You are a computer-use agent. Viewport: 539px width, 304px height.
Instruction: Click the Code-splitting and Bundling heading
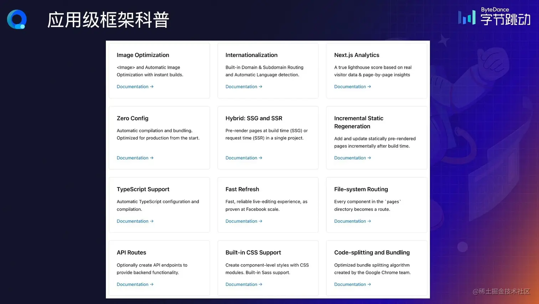click(x=372, y=252)
